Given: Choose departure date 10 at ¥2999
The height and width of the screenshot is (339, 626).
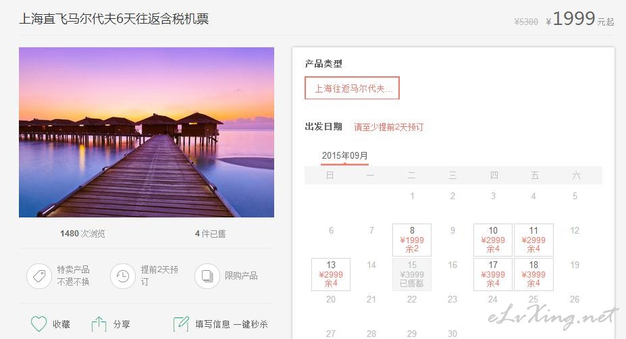Looking at the screenshot, I should tap(493, 240).
